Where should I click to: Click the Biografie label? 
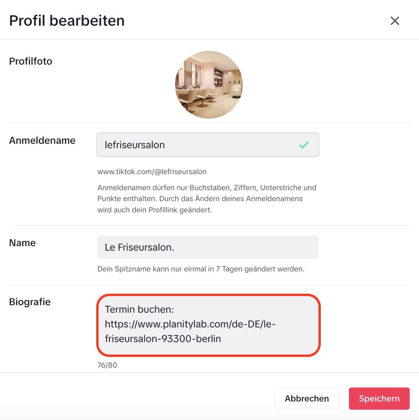pyautogui.click(x=30, y=302)
